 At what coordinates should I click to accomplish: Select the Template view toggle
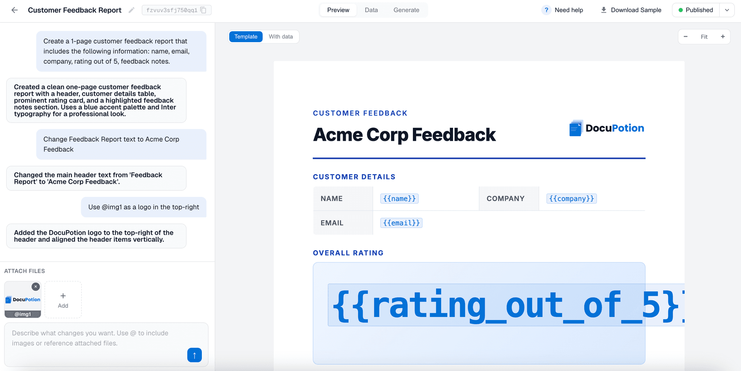coord(246,37)
